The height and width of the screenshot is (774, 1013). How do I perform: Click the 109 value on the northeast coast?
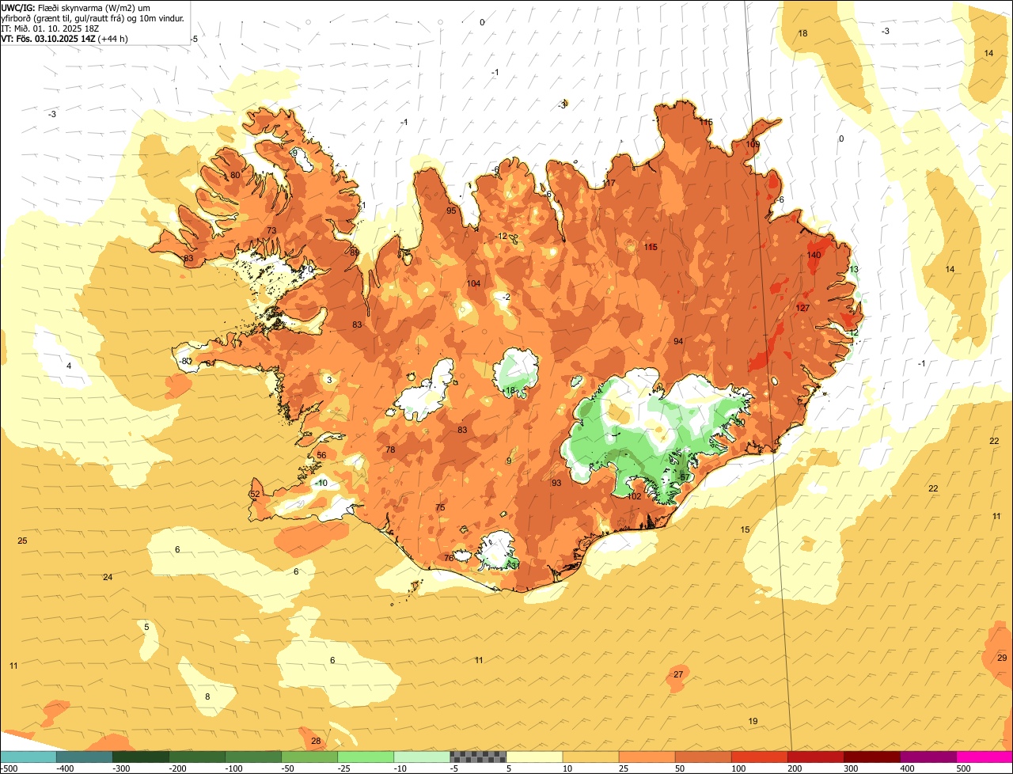[x=753, y=145]
